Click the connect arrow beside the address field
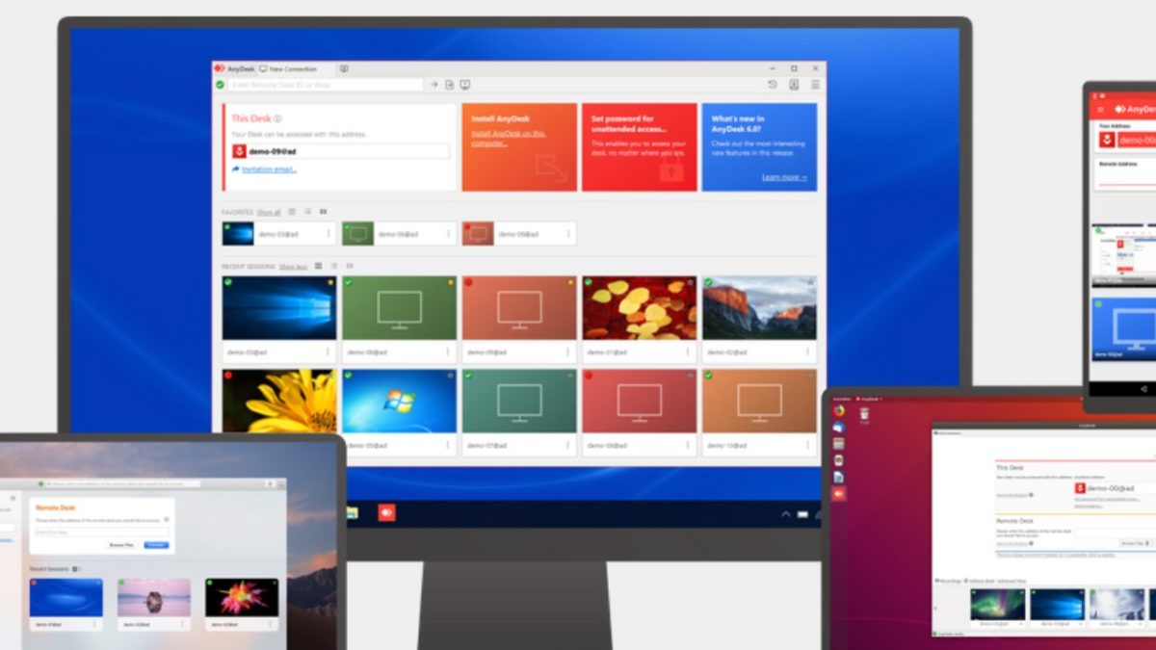The width and height of the screenshot is (1156, 650). click(x=433, y=84)
